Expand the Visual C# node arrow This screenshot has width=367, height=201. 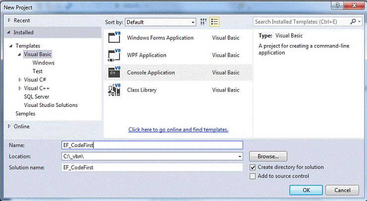(x=20, y=80)
